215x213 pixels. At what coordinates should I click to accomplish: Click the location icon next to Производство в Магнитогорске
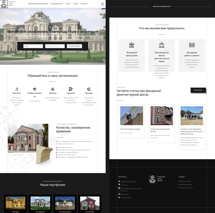click(119, 188)
